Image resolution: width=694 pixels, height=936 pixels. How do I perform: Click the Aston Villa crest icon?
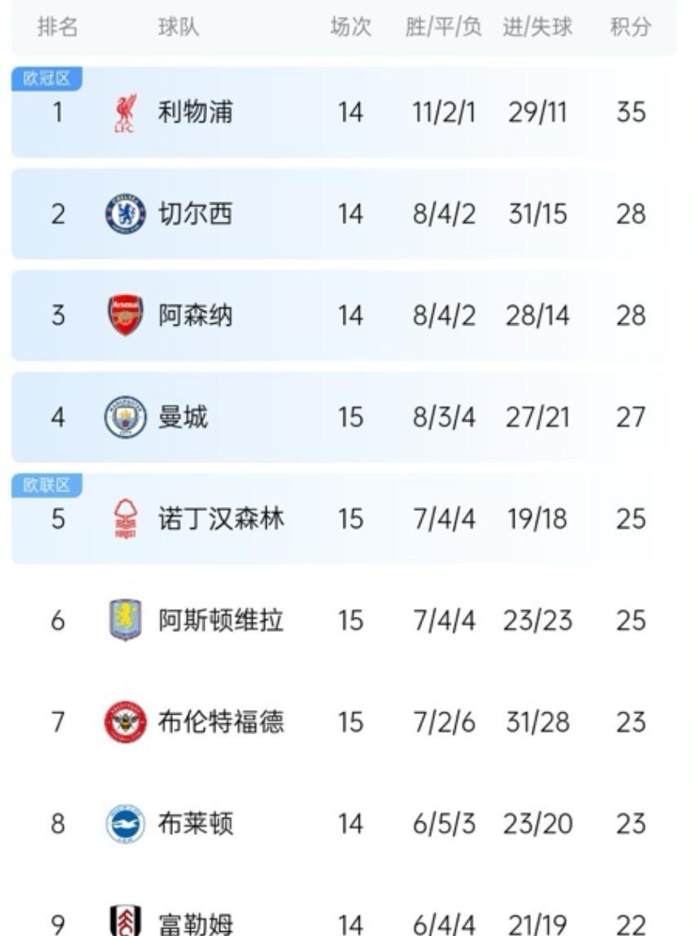(x=126, y=620)
